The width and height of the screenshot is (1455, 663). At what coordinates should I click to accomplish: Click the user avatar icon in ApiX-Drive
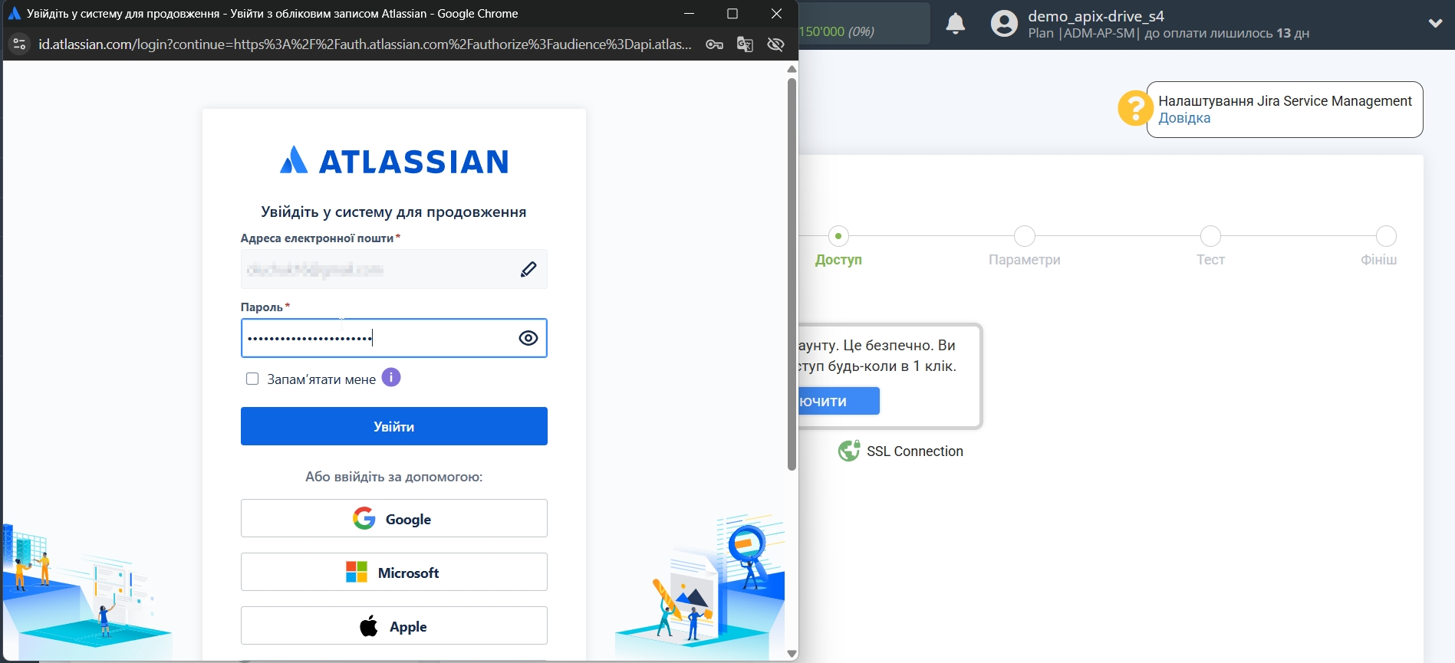[x=1004, y=24]
